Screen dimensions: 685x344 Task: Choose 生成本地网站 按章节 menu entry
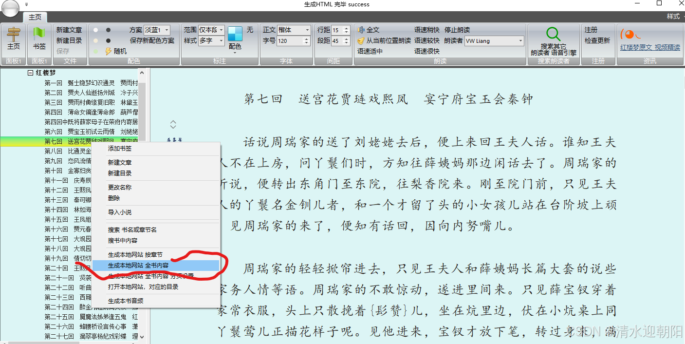(x=135, y=255)
